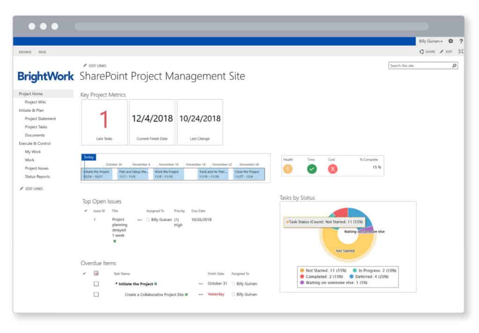Screen dimensions: 479x333
Task: Click the Deferred legend swatch
Action: tap(352, 276)
